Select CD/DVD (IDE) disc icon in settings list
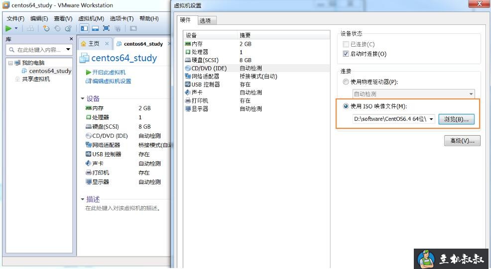The height and width of the screenshot is (269, 491). (x=188, y=68)
